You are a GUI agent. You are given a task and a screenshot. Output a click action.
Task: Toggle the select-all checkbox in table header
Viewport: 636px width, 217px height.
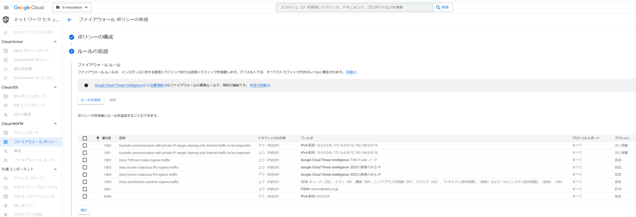click(85, 138)
